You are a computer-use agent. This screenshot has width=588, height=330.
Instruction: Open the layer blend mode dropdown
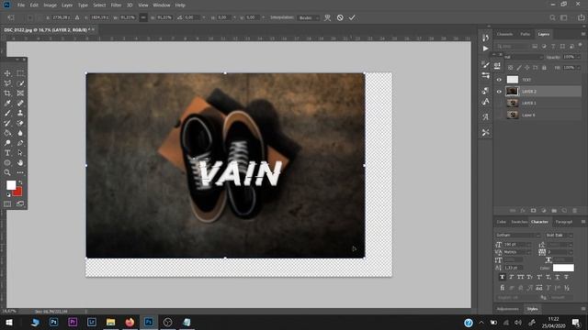[523, 57]
